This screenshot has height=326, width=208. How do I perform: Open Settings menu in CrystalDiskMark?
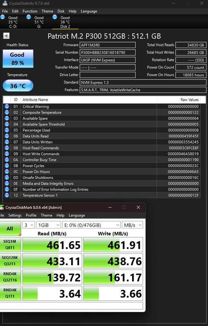(15, 215)
